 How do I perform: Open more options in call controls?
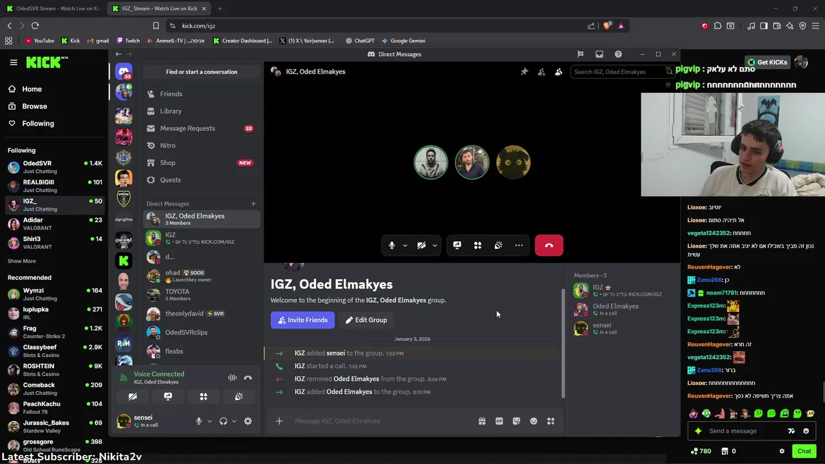point(519,246)
